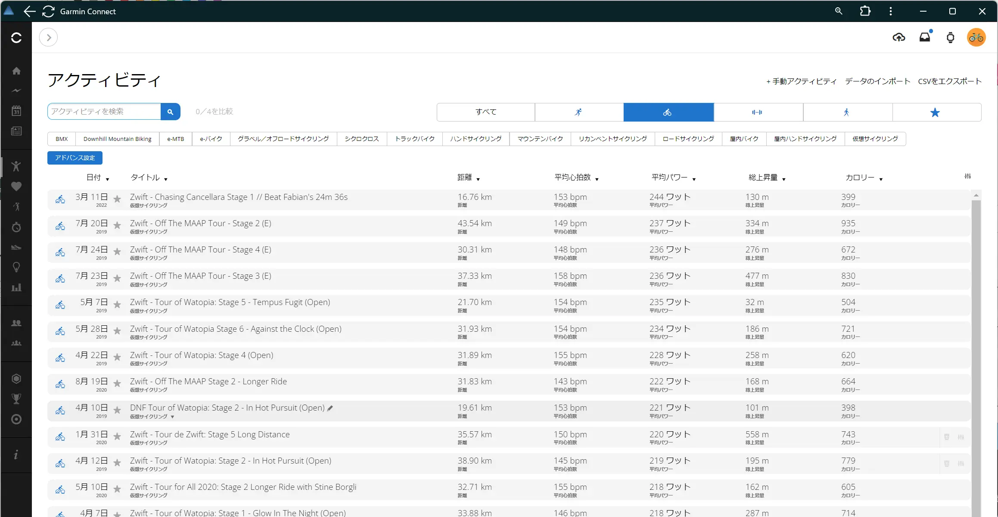The height and width of the screenshot is (517, 998).
Task: Open the Badges hexagon icon in sidebar
Action: tap(16, 379)
